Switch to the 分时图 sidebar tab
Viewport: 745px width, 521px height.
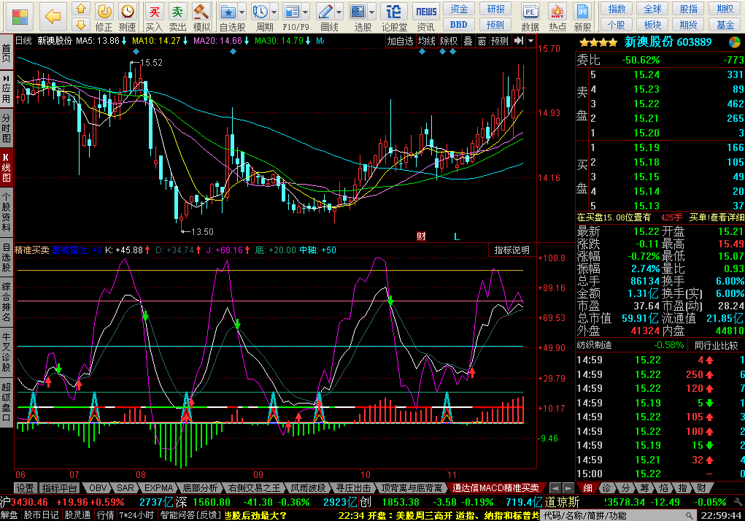[x=6, y=128]
